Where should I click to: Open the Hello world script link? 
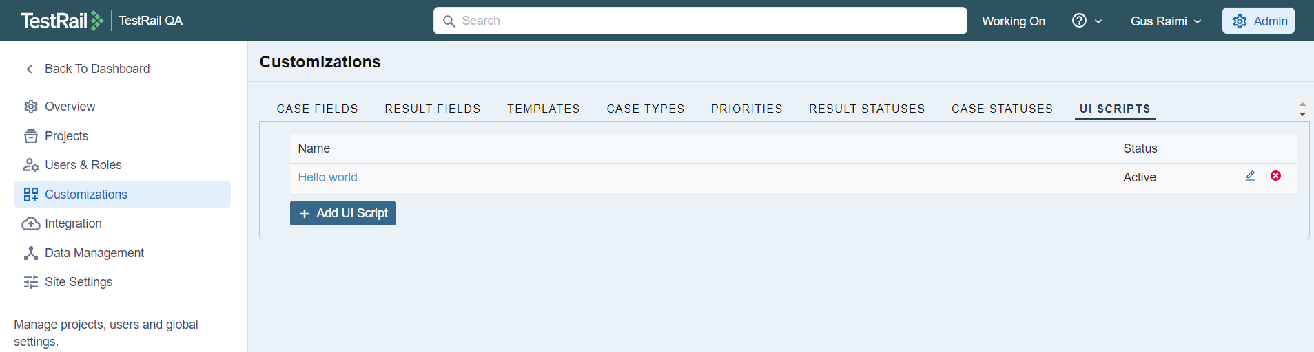pyautogui.click(x=327, y=177)
